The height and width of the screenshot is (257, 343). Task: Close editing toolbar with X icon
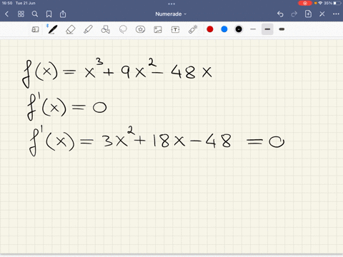pyautogui.click(x=322, y=14)
